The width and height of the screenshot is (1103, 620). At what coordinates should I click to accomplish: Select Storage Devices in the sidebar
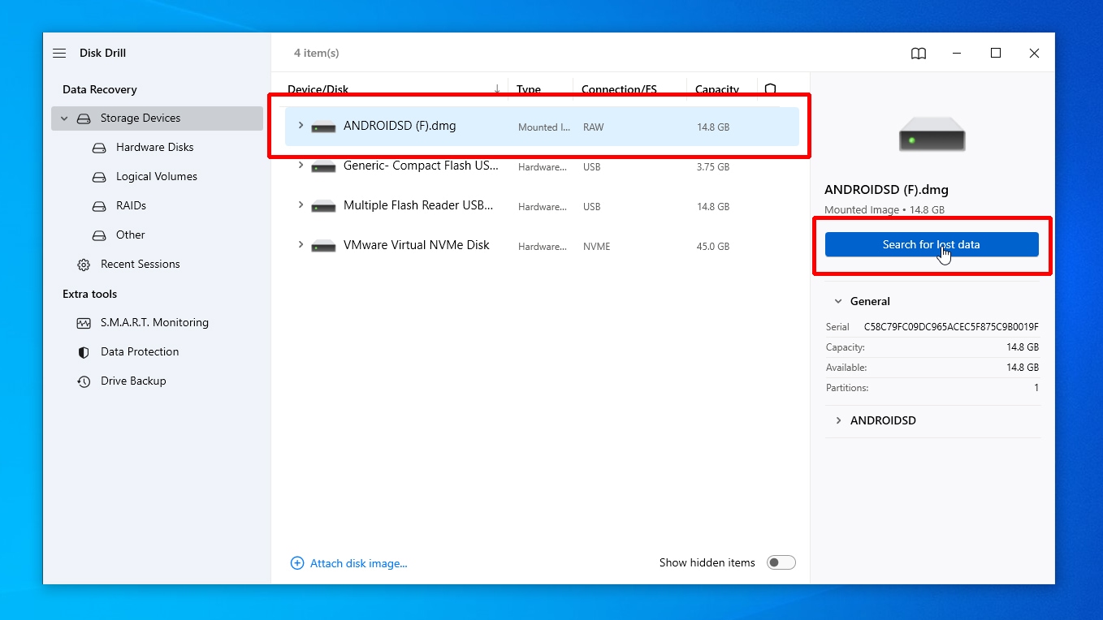click(x=158, y=118)
